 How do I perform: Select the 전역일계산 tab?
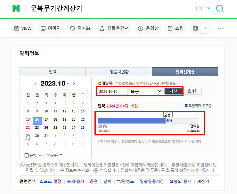(185, 72)
